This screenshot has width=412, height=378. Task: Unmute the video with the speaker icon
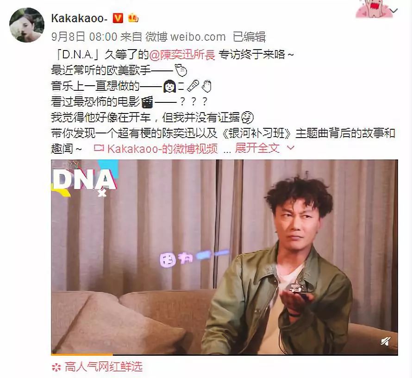(x=386, y=341)
